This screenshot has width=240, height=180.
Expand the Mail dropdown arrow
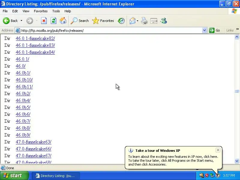point(137,21)
